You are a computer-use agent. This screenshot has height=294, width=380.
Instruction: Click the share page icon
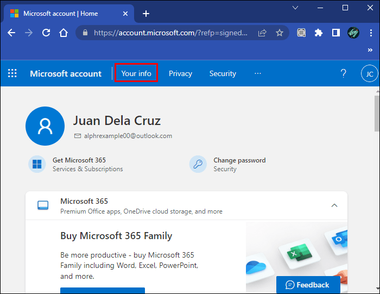(262, 33)
